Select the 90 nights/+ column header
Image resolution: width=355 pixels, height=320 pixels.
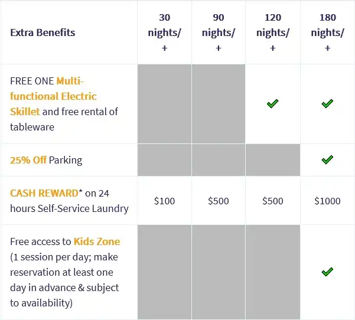coord(218,32)
